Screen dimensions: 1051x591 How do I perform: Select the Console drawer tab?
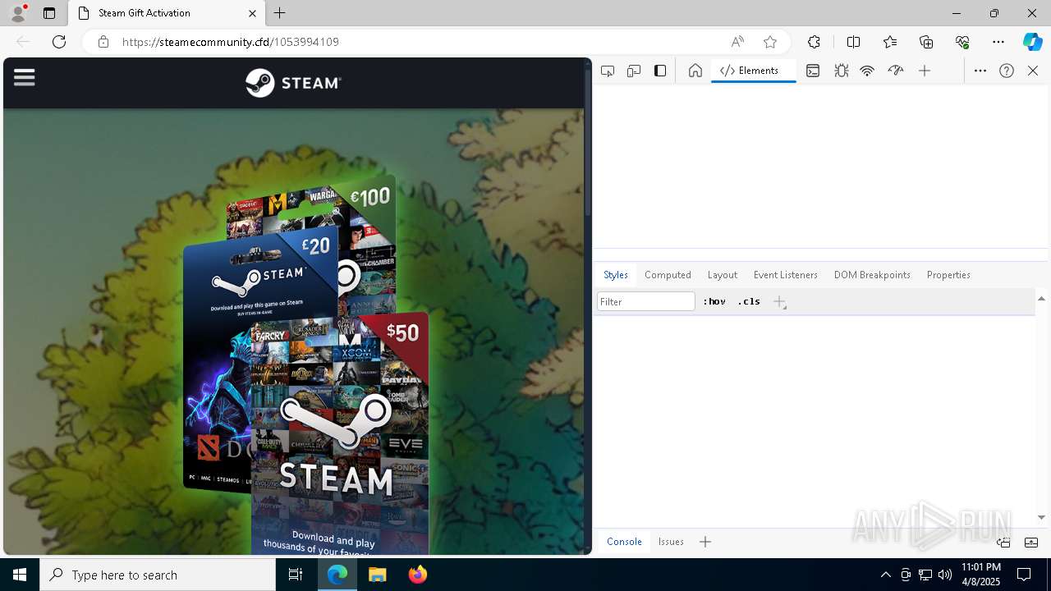tap(624, 542)
